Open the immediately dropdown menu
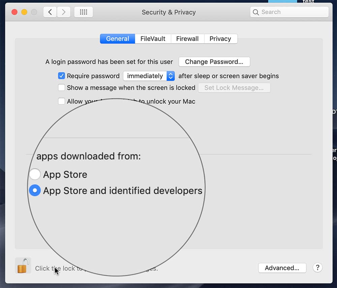The width and height of the screenshot is (337, 288). click(149, 76)
